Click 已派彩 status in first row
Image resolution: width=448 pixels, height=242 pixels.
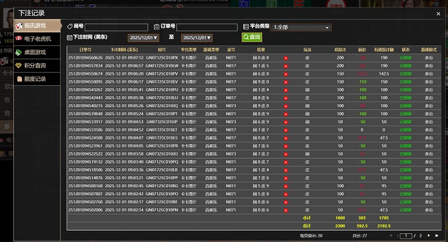click(x=405, y=58)
